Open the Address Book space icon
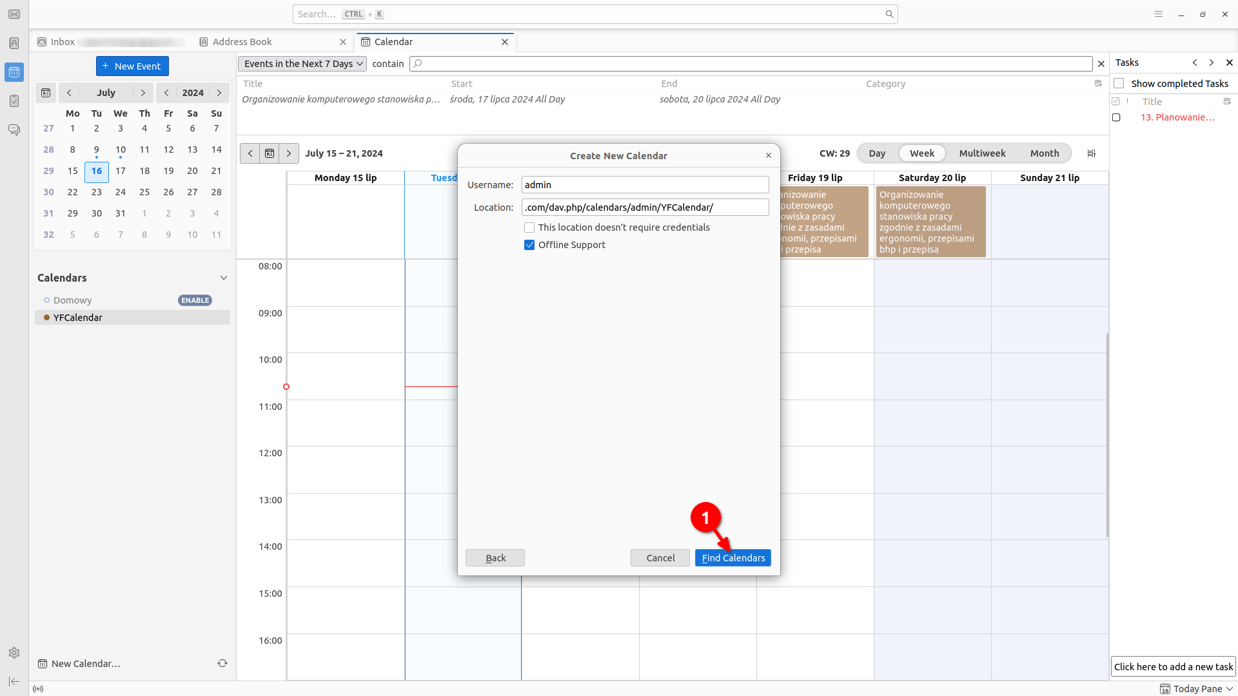This screenshot has height=696, width=1238. 14,43
